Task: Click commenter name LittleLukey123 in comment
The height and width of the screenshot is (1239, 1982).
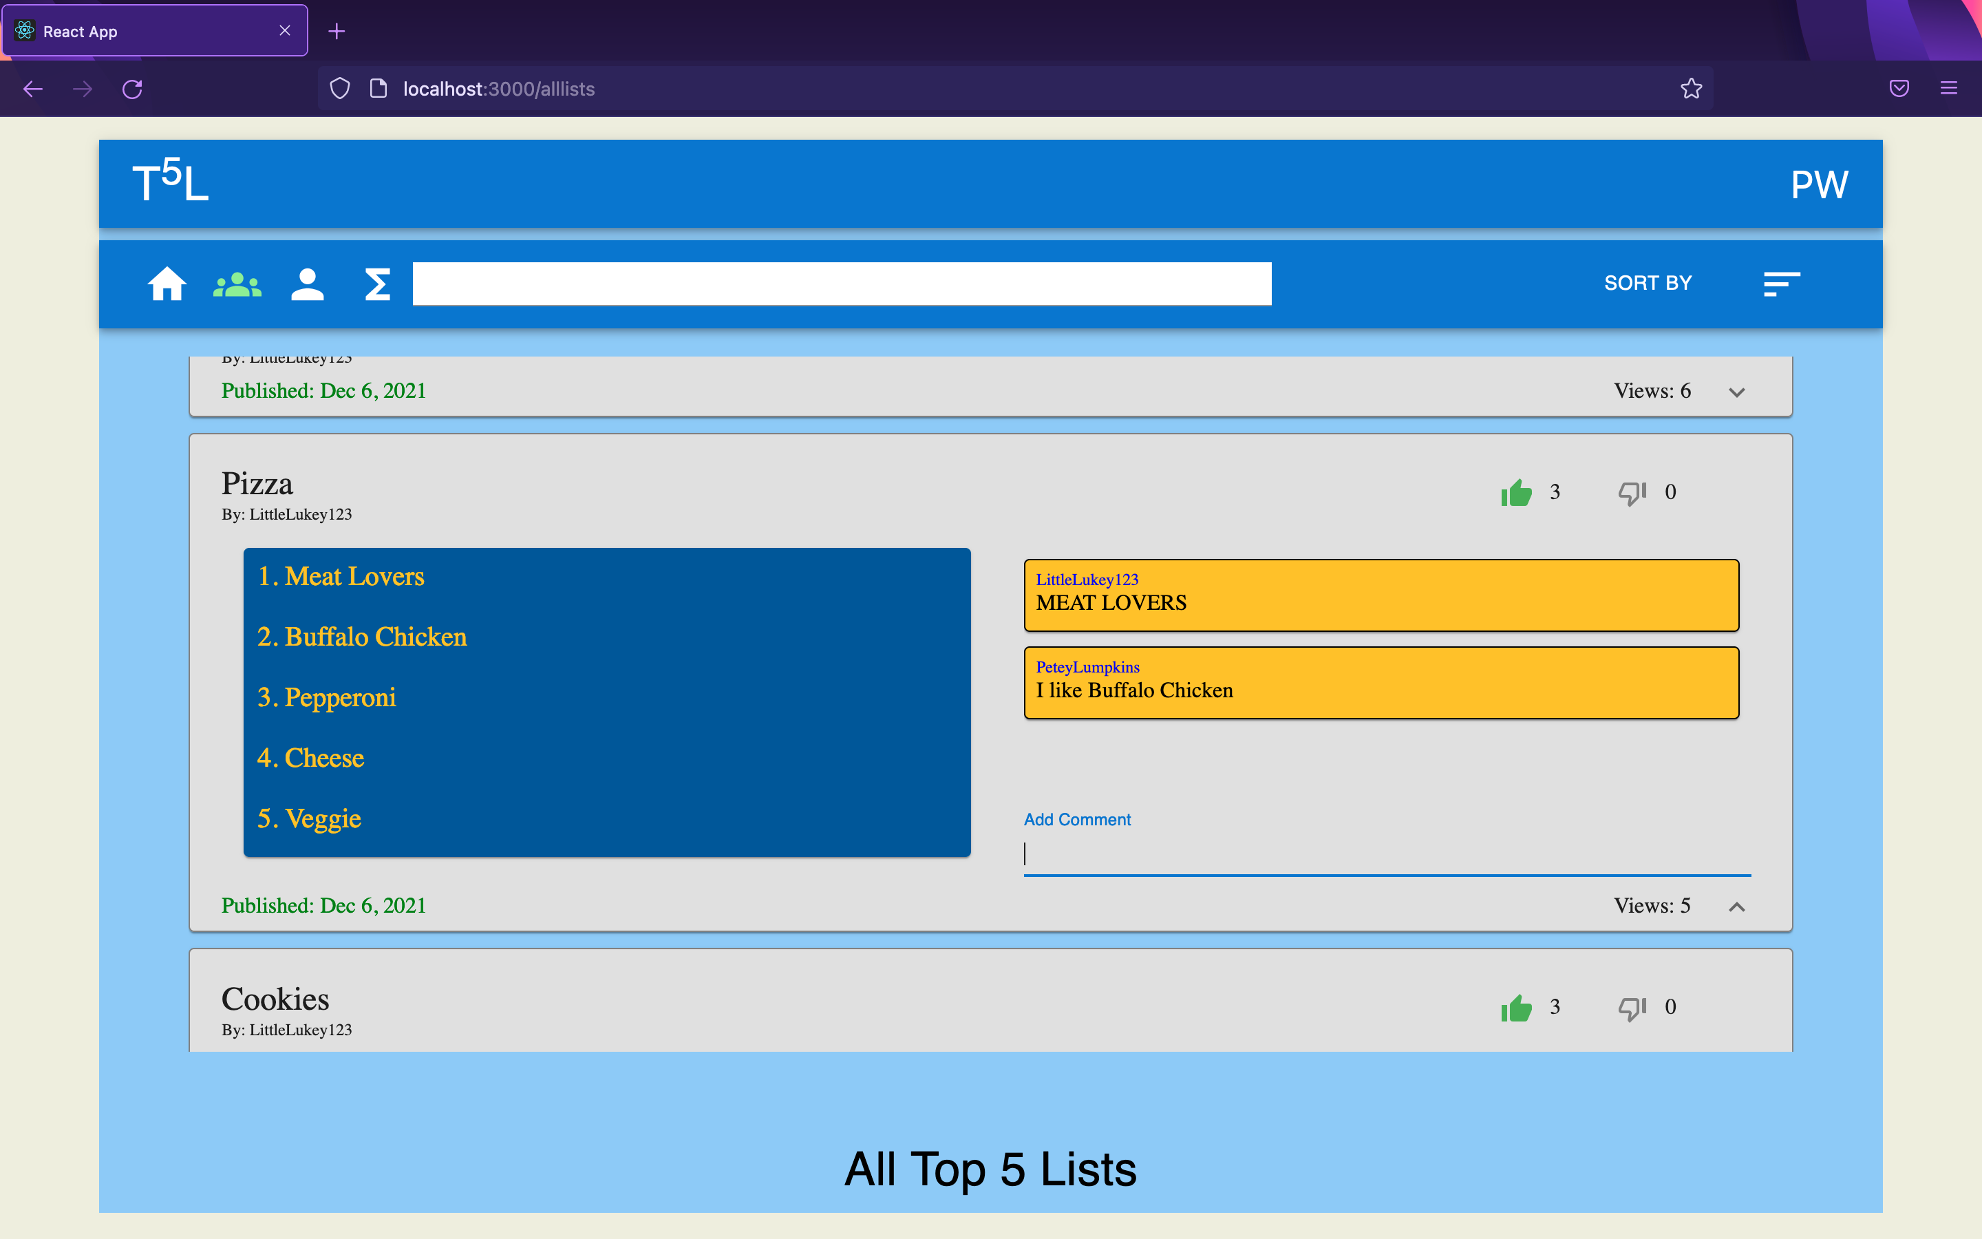Action: [1087, 580]
